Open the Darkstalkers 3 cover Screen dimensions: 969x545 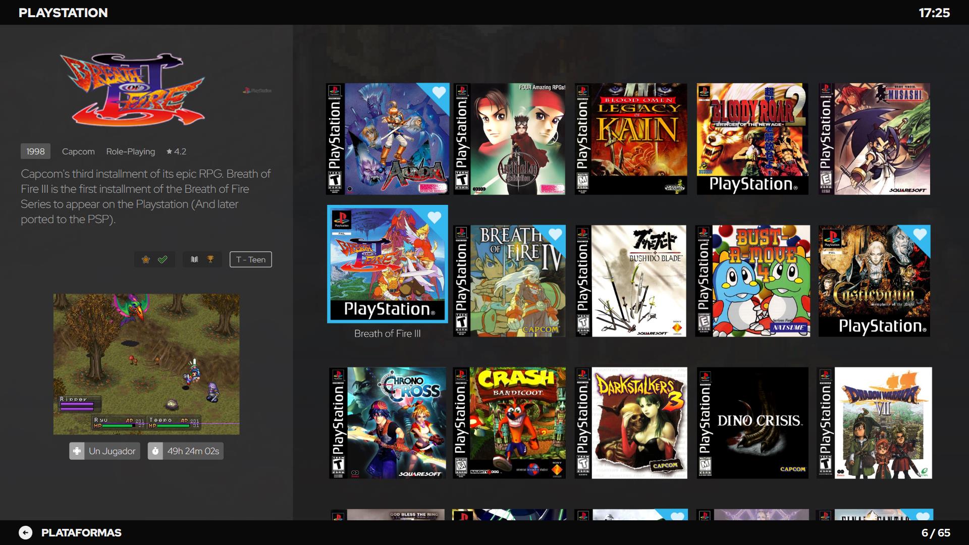coord(631,423)
